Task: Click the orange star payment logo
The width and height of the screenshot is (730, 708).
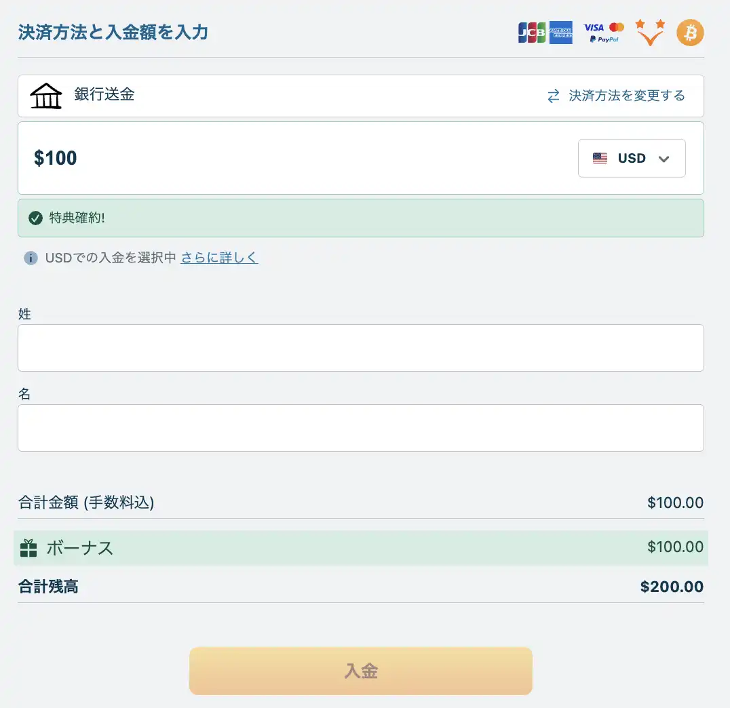Action: (650, 32)
